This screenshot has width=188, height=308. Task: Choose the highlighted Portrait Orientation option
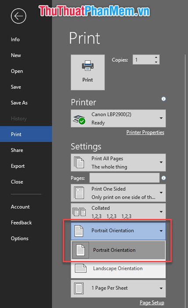point(118,250)
